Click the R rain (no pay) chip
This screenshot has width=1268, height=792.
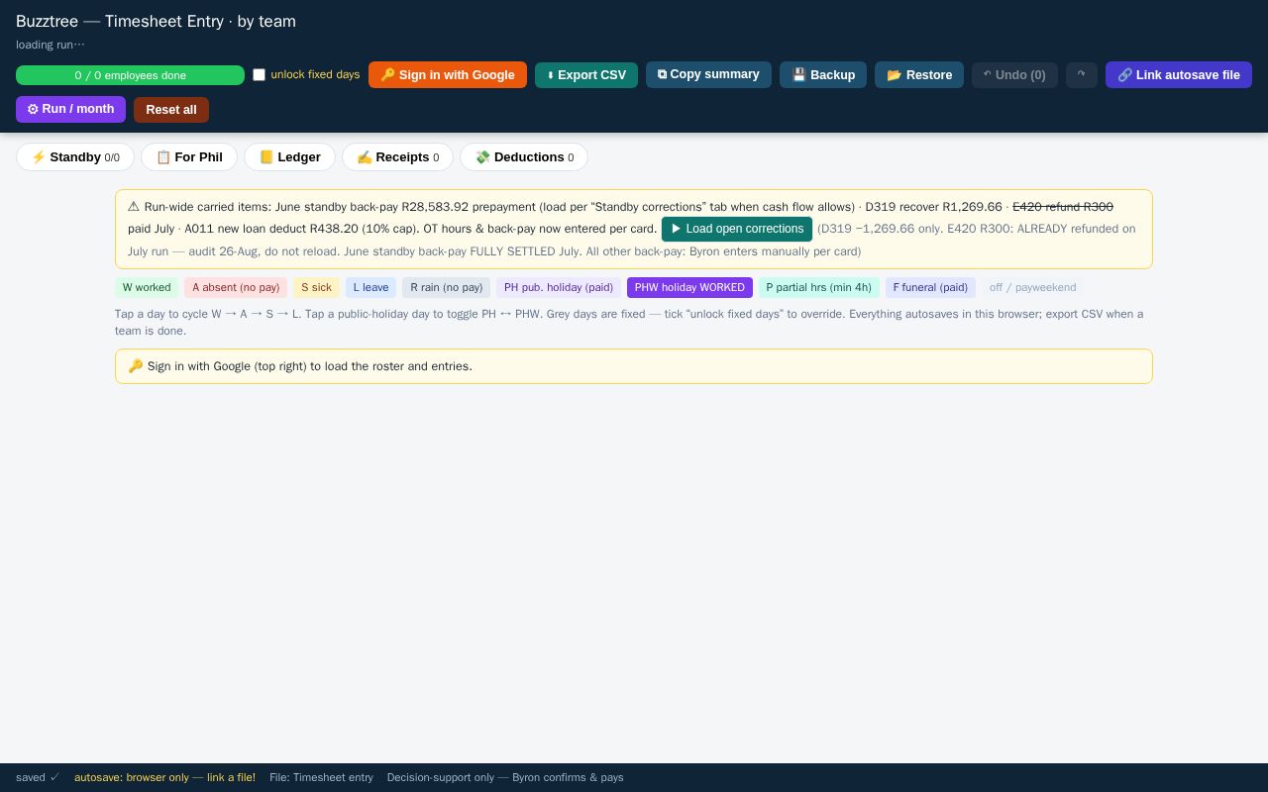click(x=447, y=288)
